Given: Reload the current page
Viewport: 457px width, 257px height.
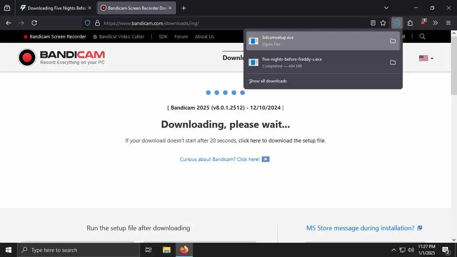Looking at the screenshot, I should 34,23.
